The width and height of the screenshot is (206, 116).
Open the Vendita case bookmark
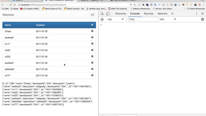(96, 9)
